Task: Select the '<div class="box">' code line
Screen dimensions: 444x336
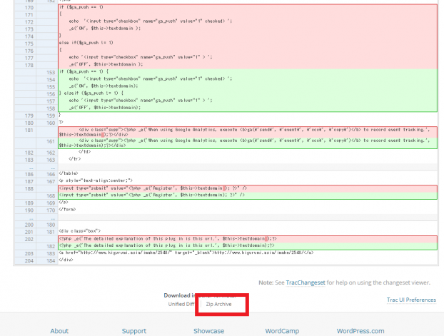Action: (x=79, y=231)
